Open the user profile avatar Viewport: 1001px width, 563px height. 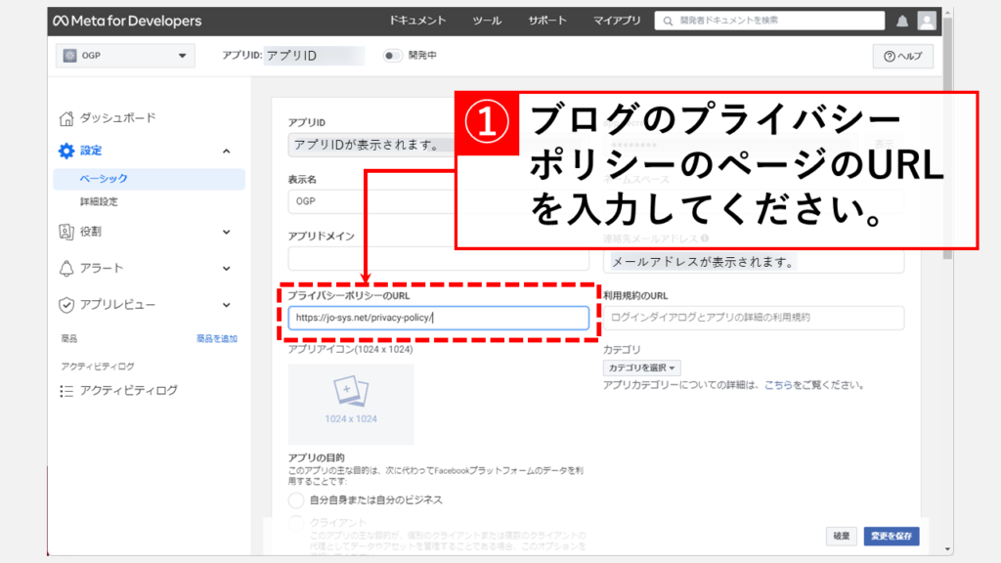coord(926,22)
